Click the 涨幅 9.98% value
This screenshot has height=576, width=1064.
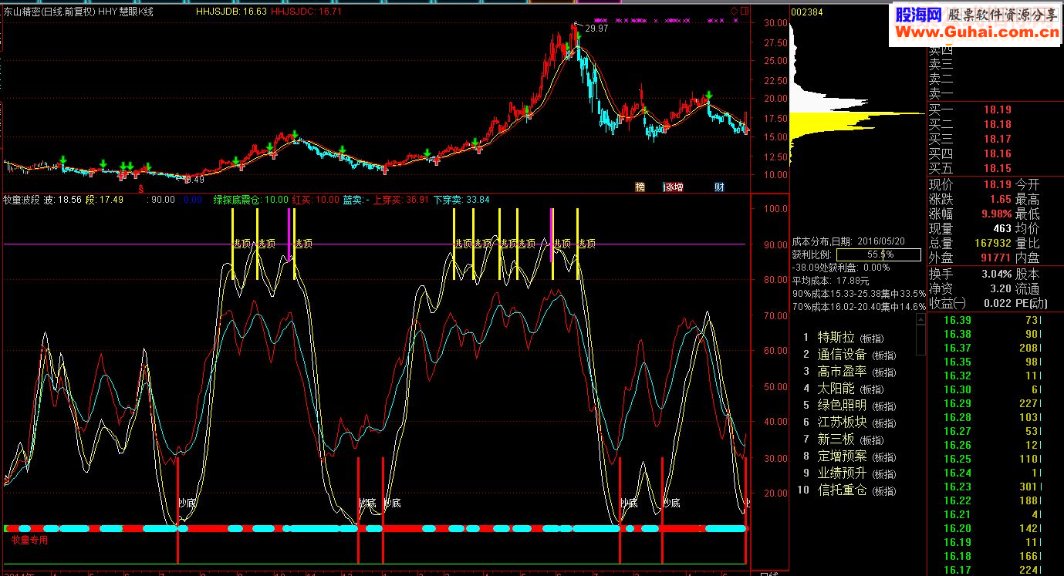click(997, 214)
